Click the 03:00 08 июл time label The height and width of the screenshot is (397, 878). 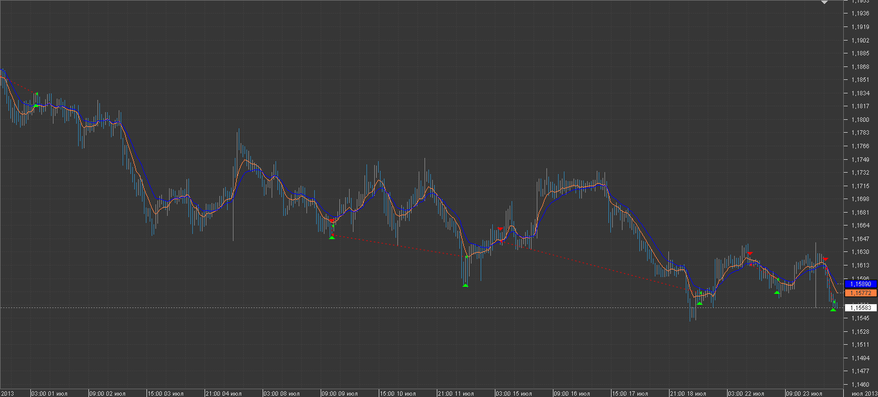pyautogui.click(x=281, y=392)
